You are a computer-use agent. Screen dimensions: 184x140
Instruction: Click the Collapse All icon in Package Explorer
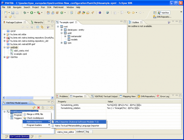(38, 27)
